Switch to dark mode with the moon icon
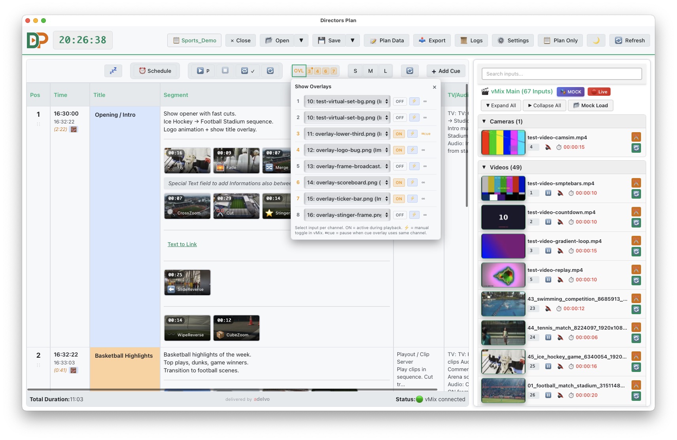The width and height of the screenshot is (677, 440). (596, 40)
